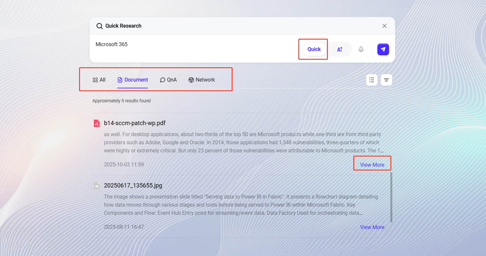Click the image icon for 20250617_135655.jpg

pyautogui.click(x=97, y=186)
